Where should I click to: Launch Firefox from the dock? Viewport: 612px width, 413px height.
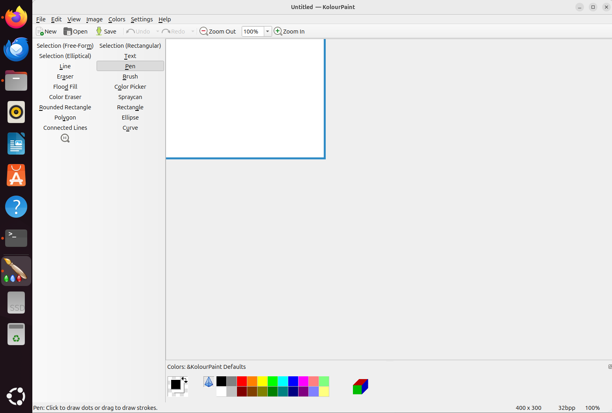tap(16, 18)
